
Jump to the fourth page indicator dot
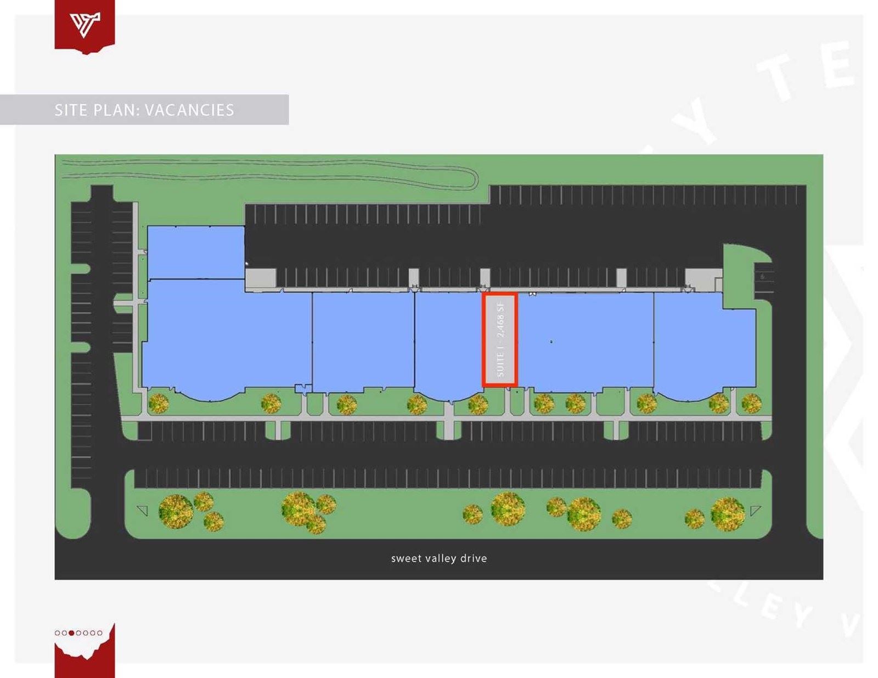pos(78,632)
